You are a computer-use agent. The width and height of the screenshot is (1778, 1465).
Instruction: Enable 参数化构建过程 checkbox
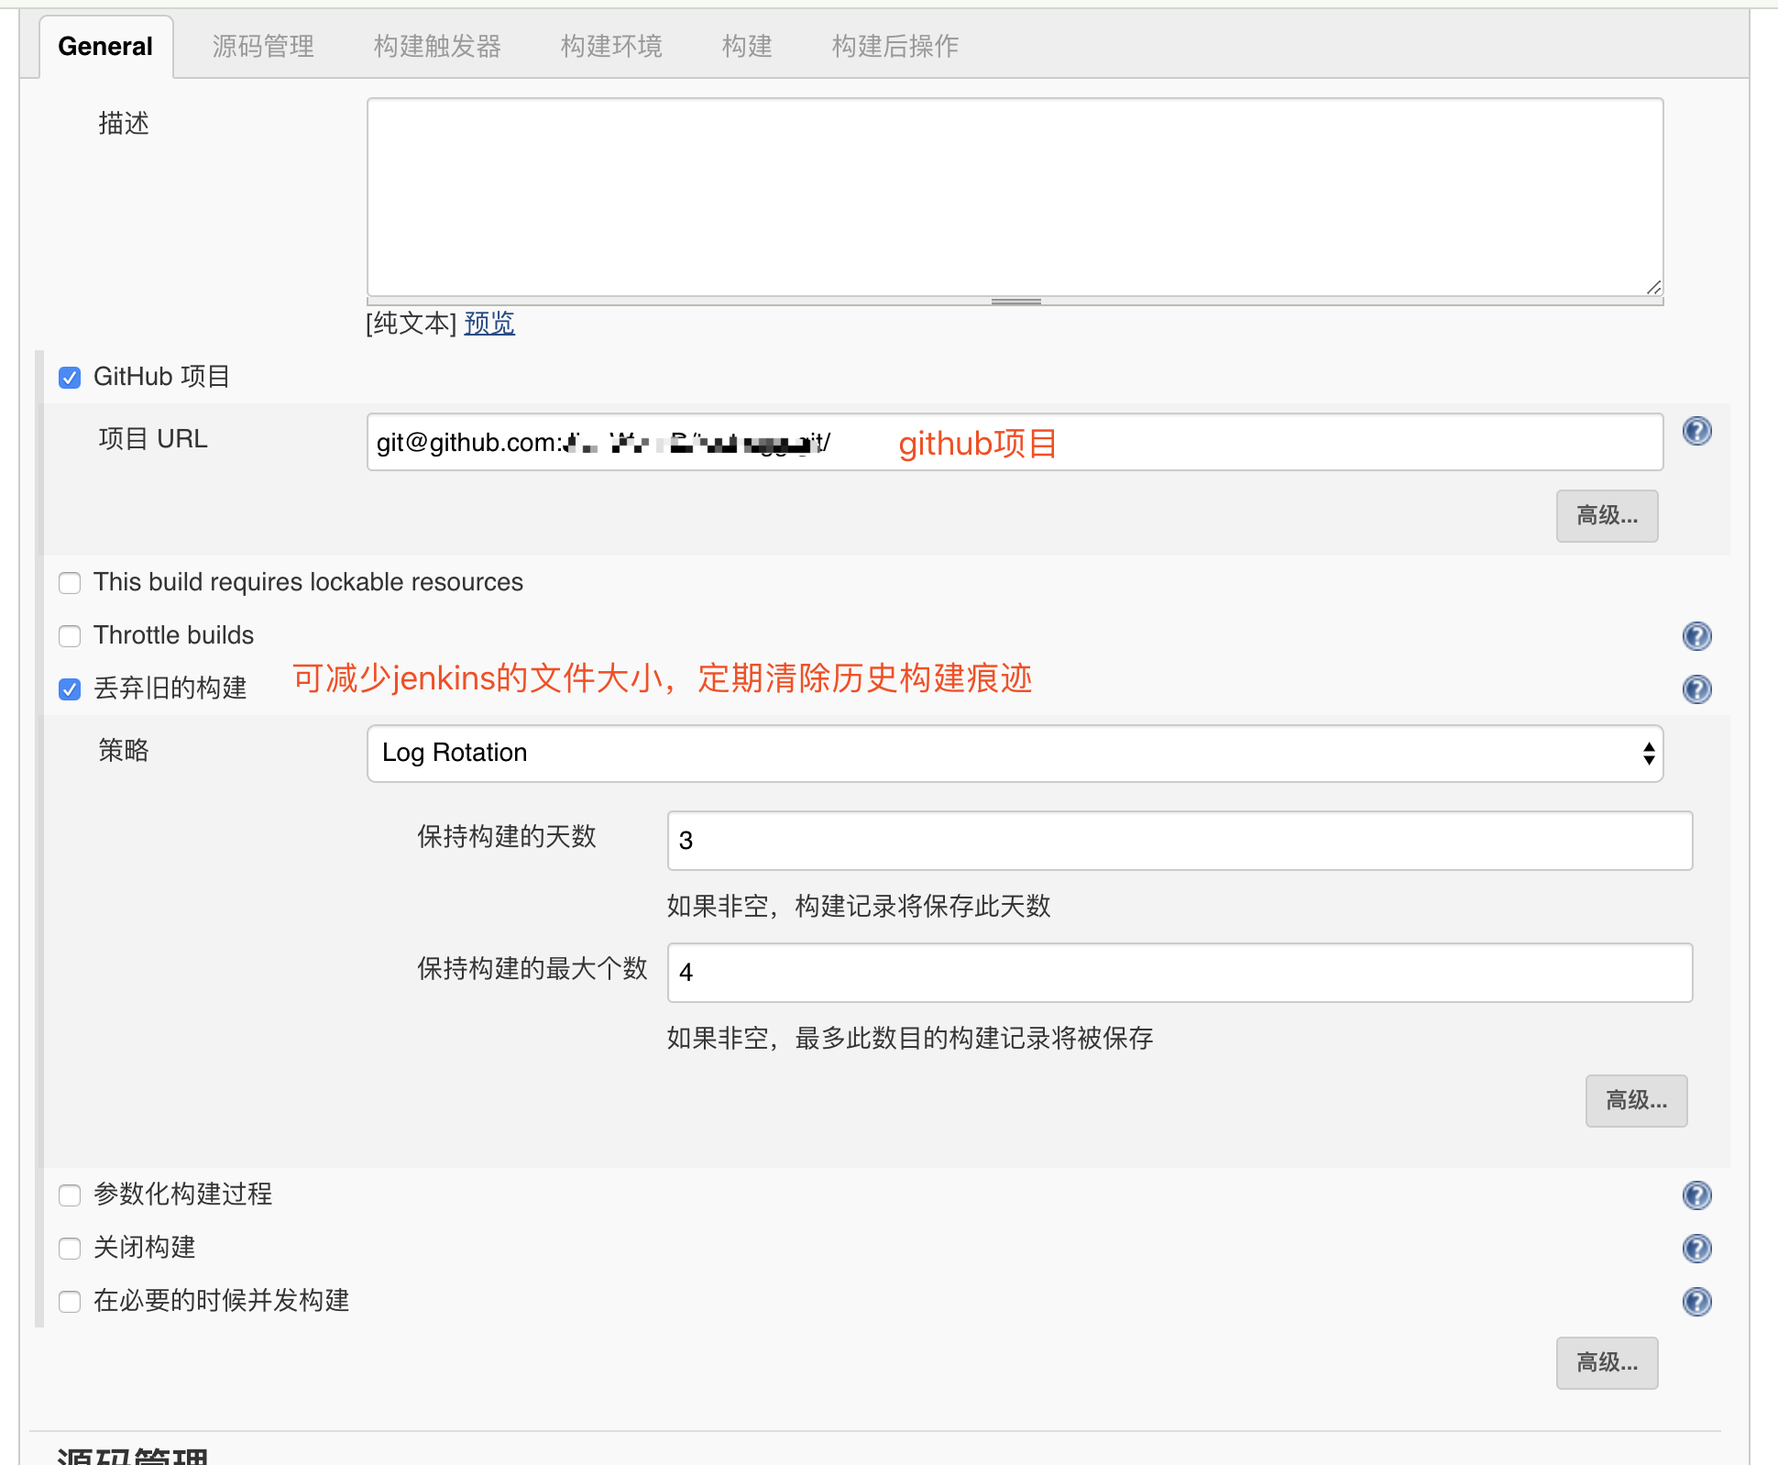pos(70,1195)
